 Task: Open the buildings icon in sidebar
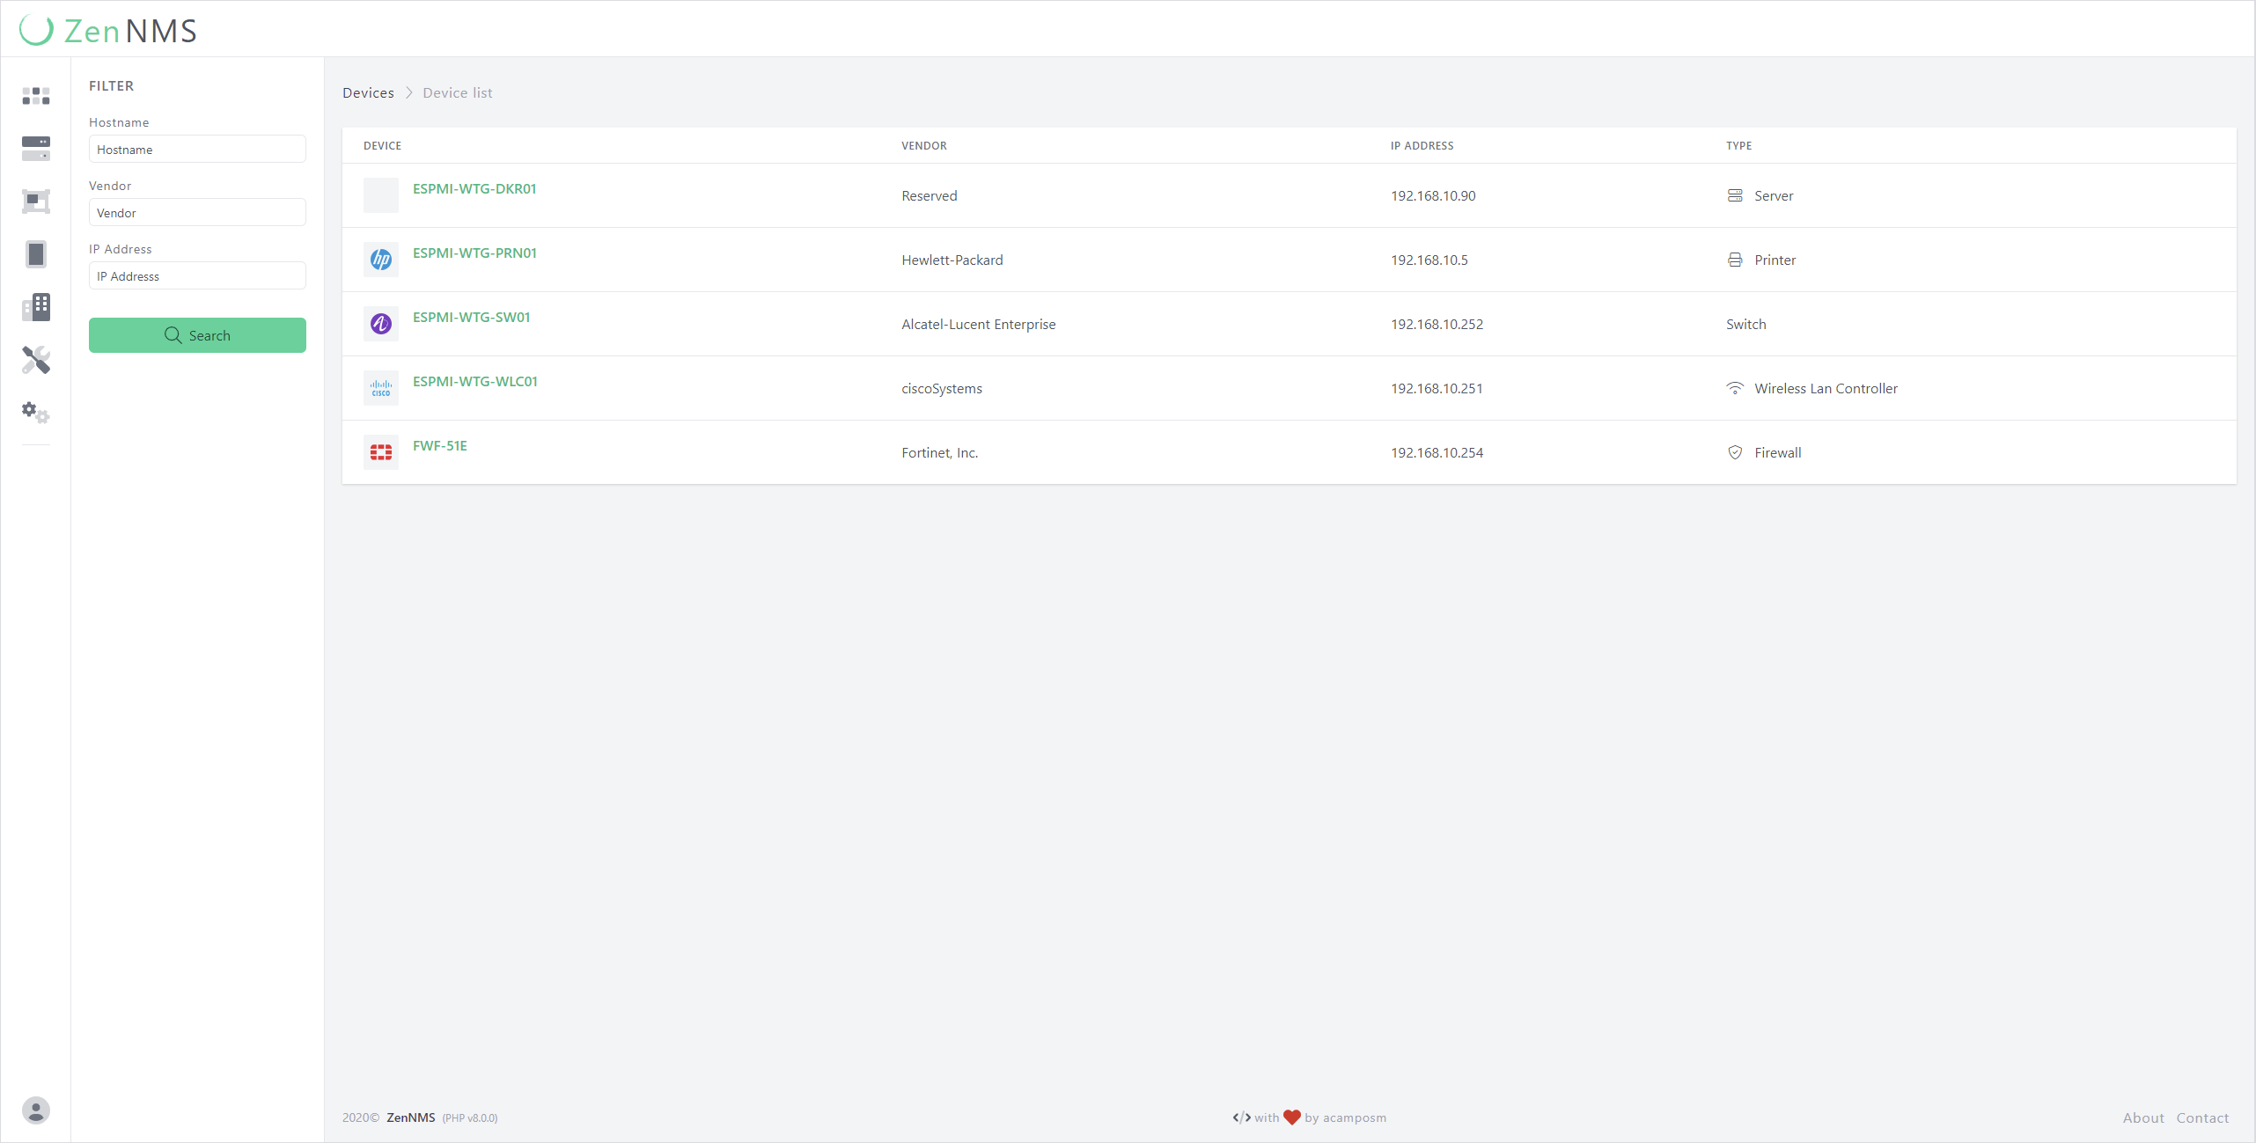click(x=36, y=307)
